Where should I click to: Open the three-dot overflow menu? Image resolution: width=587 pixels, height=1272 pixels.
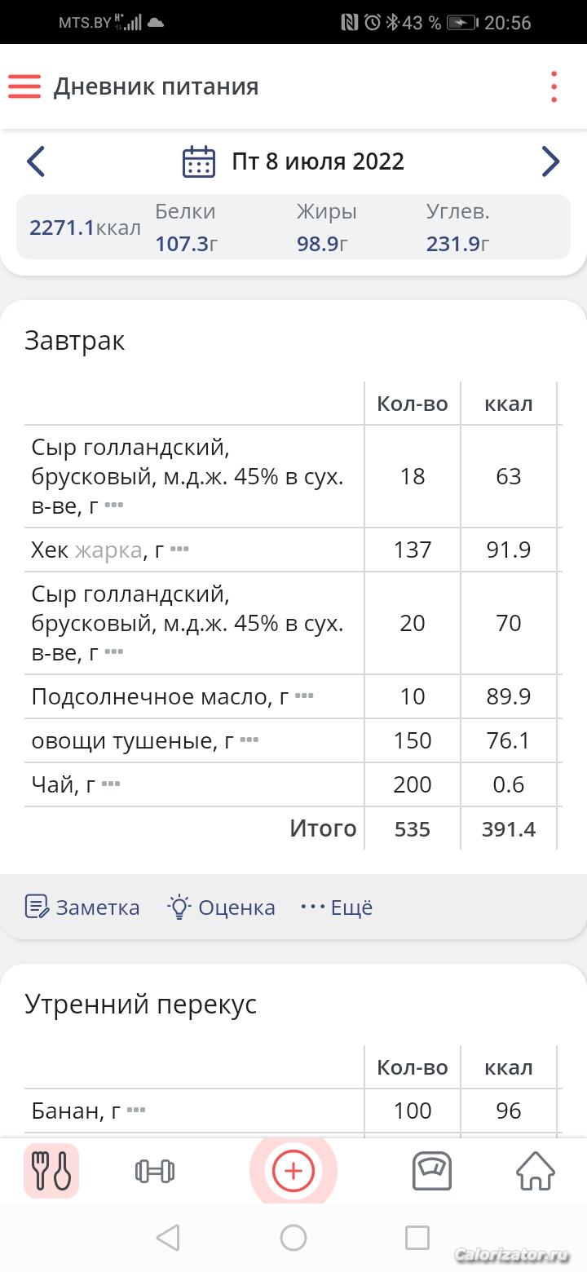click(x=554, y=86)
